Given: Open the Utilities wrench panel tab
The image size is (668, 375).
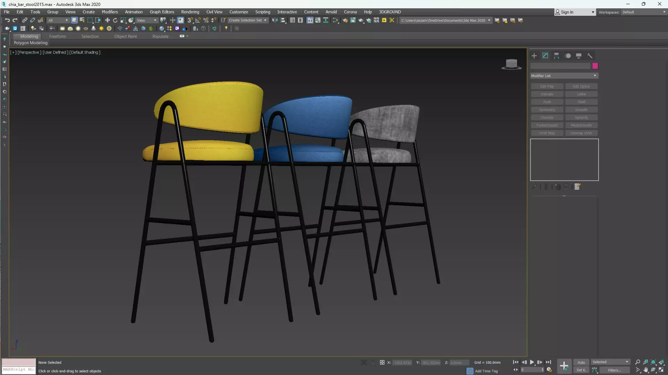Looking at the screenshot, I should click(x=590, y=56).
